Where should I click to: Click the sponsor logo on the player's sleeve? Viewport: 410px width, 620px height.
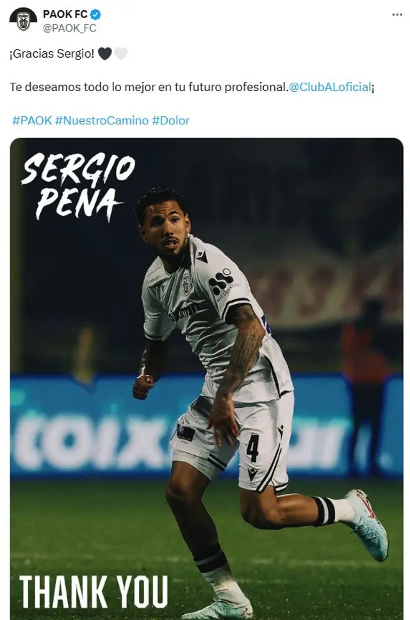(x=222, y=283)
